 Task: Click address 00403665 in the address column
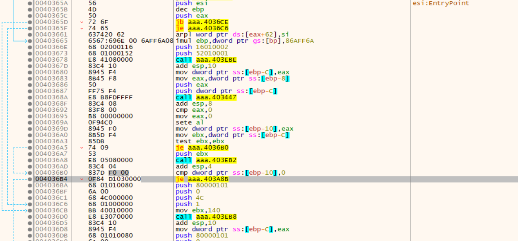pos(51,41)
